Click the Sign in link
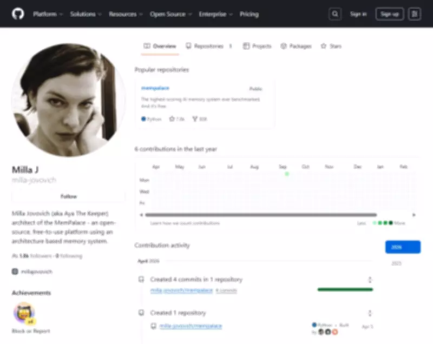Screen dimensions: 433x344 click(x=358, y=14)
